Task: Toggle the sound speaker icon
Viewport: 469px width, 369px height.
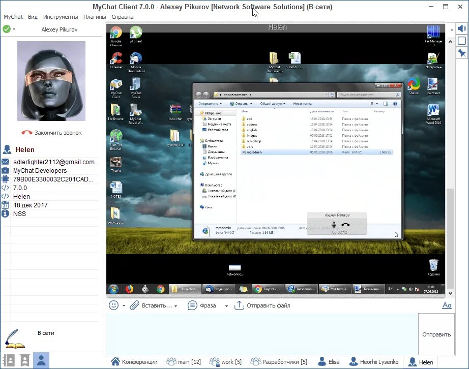Action: click(461, 28)
